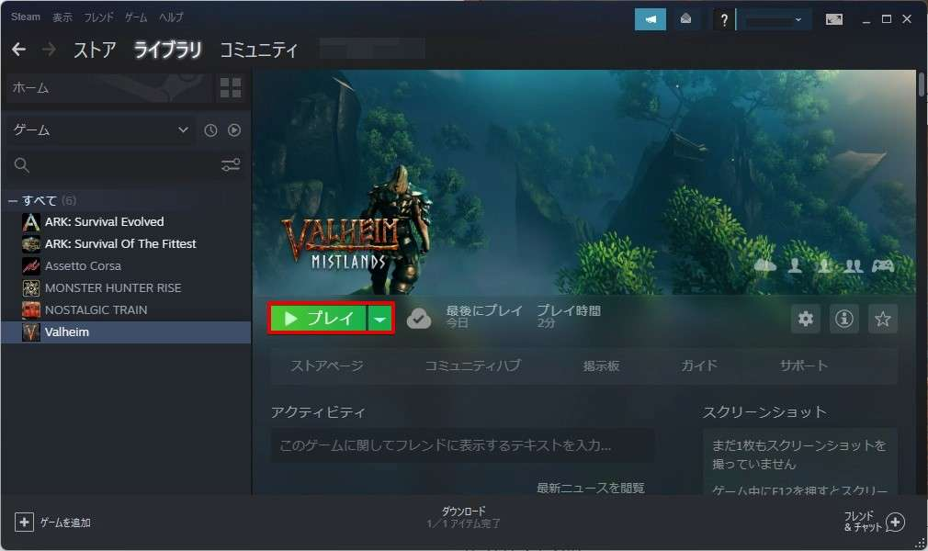Click the controller support icon on banner
Screen dimensions: 928x551
(x=882, y=265)
